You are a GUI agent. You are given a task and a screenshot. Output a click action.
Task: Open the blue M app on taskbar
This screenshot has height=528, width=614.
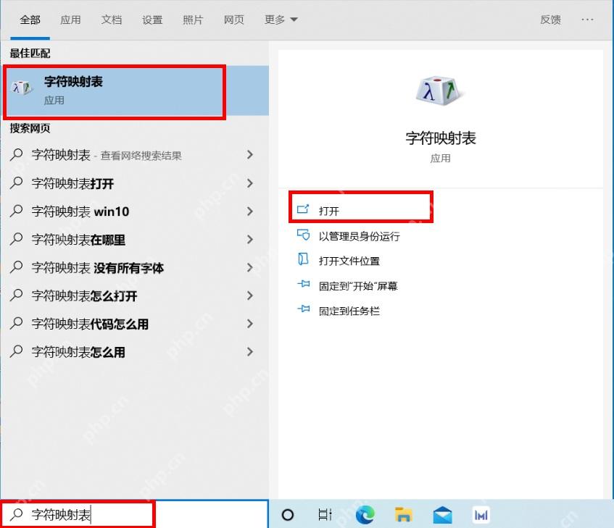pos(481,515)
